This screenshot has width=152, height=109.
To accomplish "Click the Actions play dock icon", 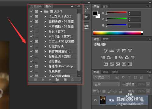I will (86, 17).
